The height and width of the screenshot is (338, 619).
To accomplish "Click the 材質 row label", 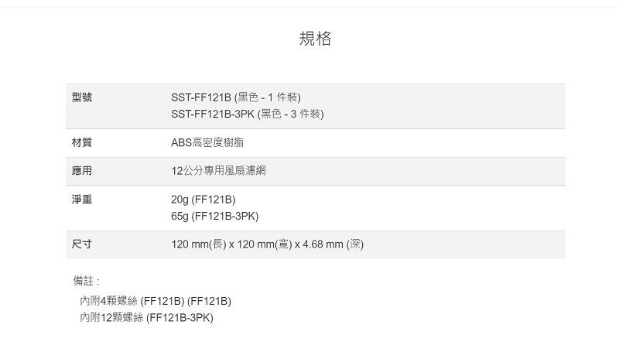I will [x=81, y=143].
